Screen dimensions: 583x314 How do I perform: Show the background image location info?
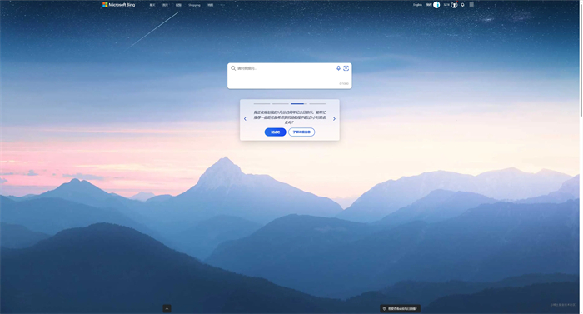point(400,308)
